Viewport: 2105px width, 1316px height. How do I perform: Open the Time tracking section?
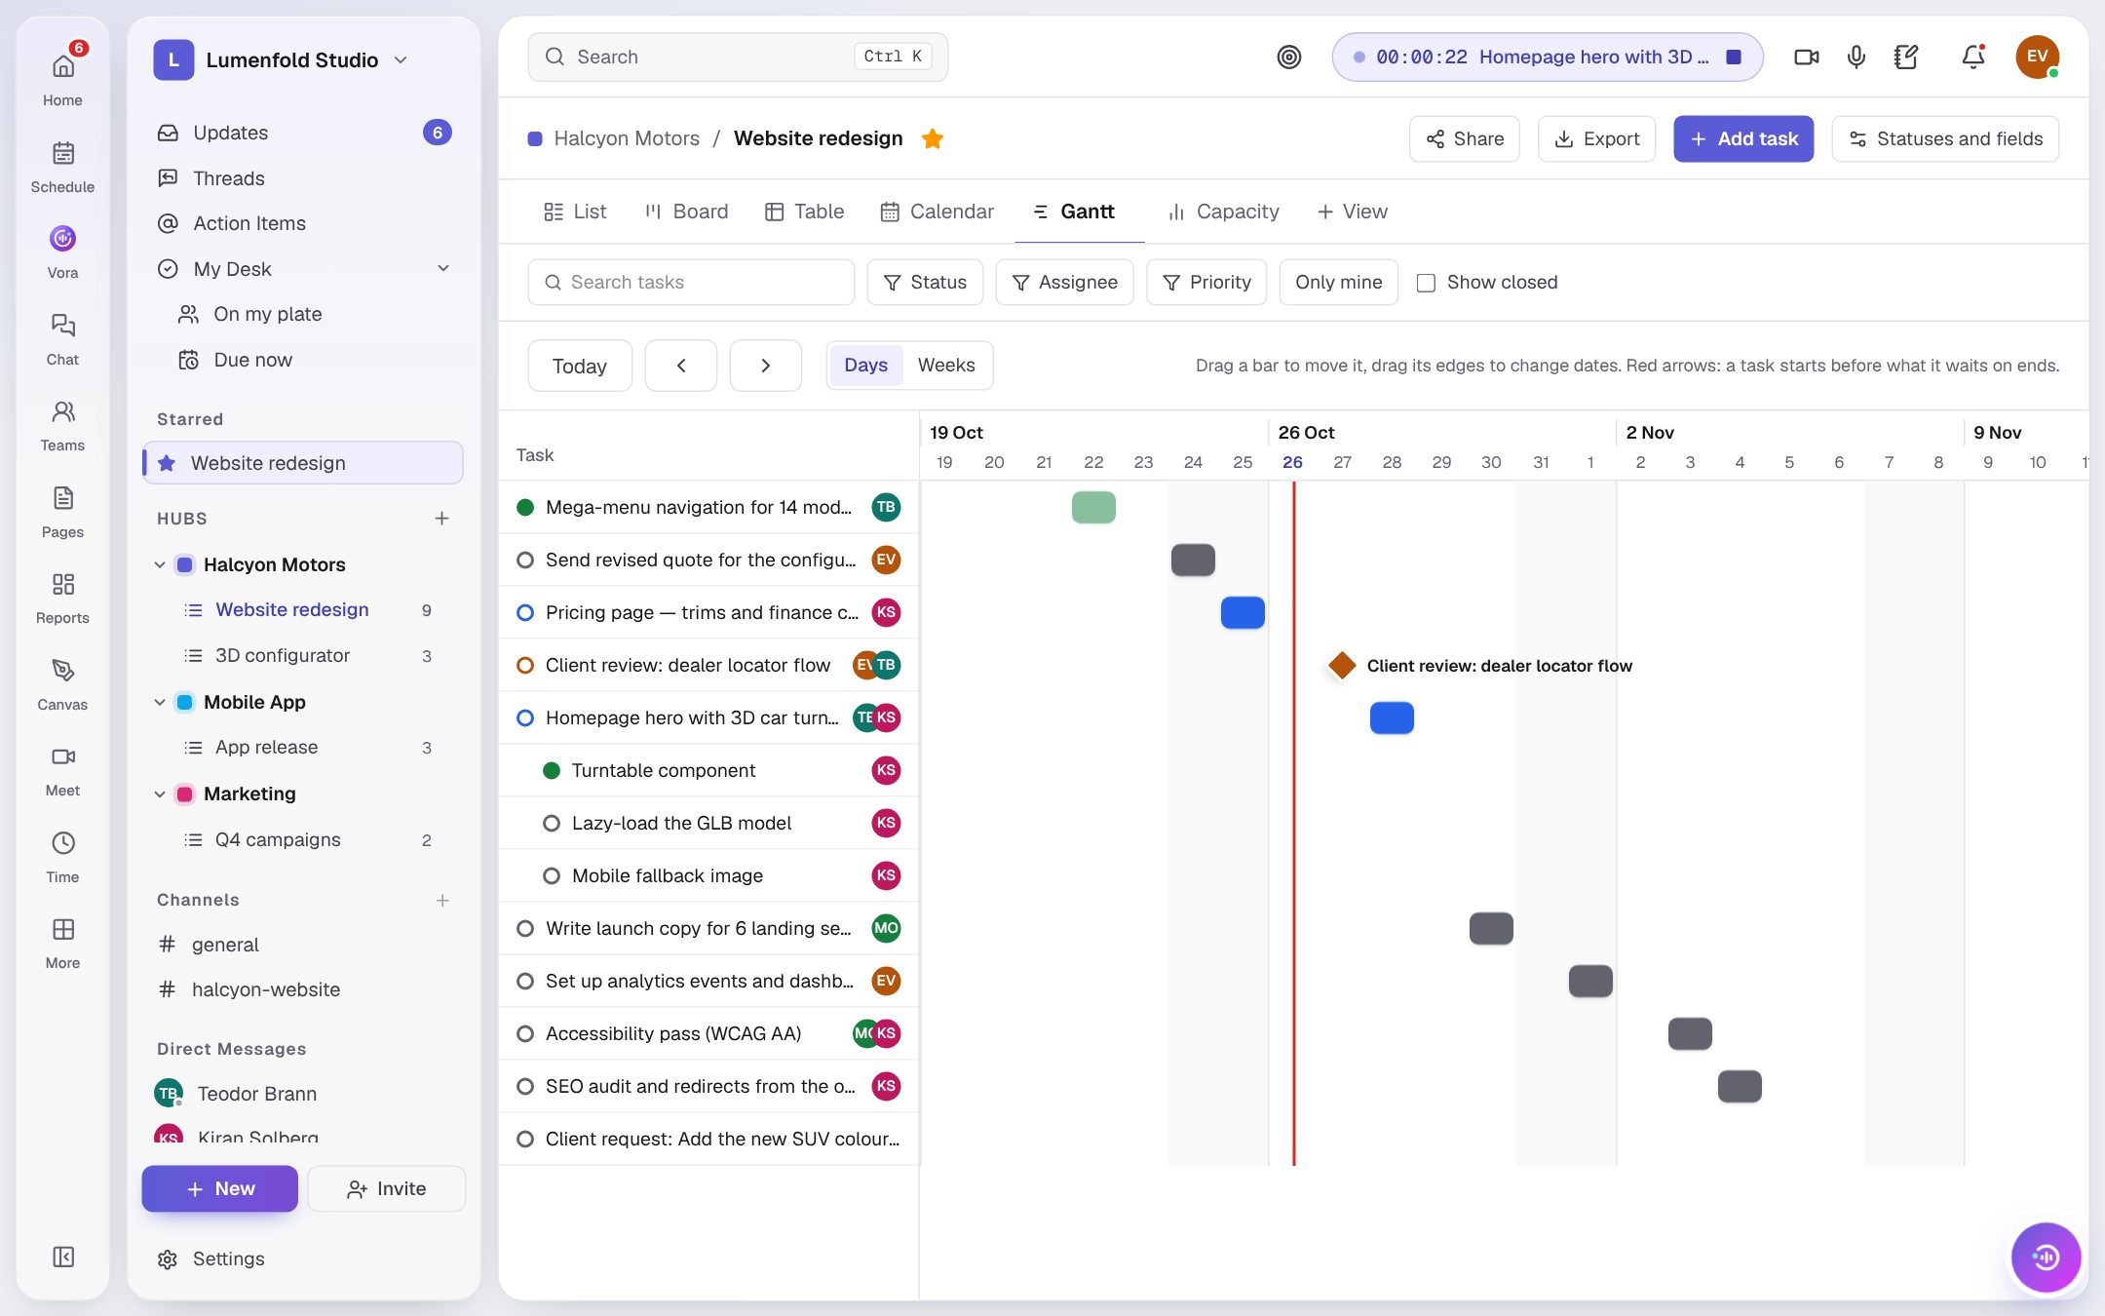click(x=62, y=856)
